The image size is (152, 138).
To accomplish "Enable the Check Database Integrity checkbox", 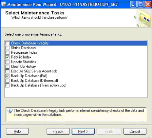I will click(7, 43).
